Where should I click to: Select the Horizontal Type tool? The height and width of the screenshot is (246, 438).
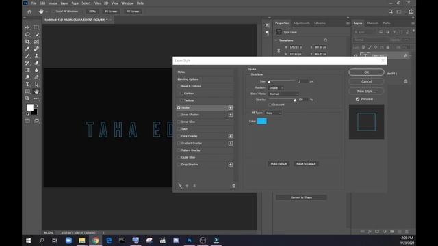pos(27,84)
